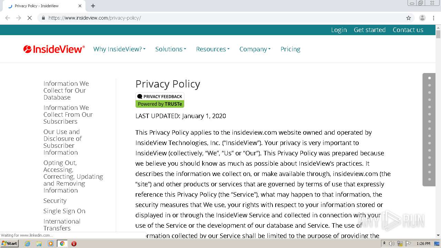Open the taskbar file explorer folder

39,244
